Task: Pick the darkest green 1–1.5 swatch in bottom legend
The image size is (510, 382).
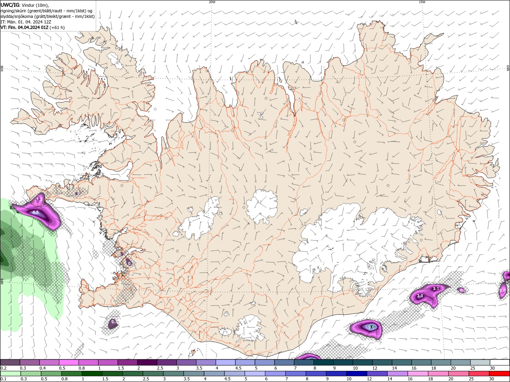Action: tap(92, 374)
